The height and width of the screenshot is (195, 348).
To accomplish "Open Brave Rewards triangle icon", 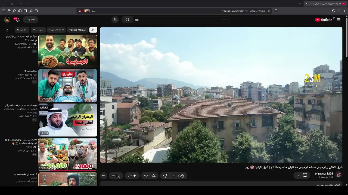I will pos(80,11).
